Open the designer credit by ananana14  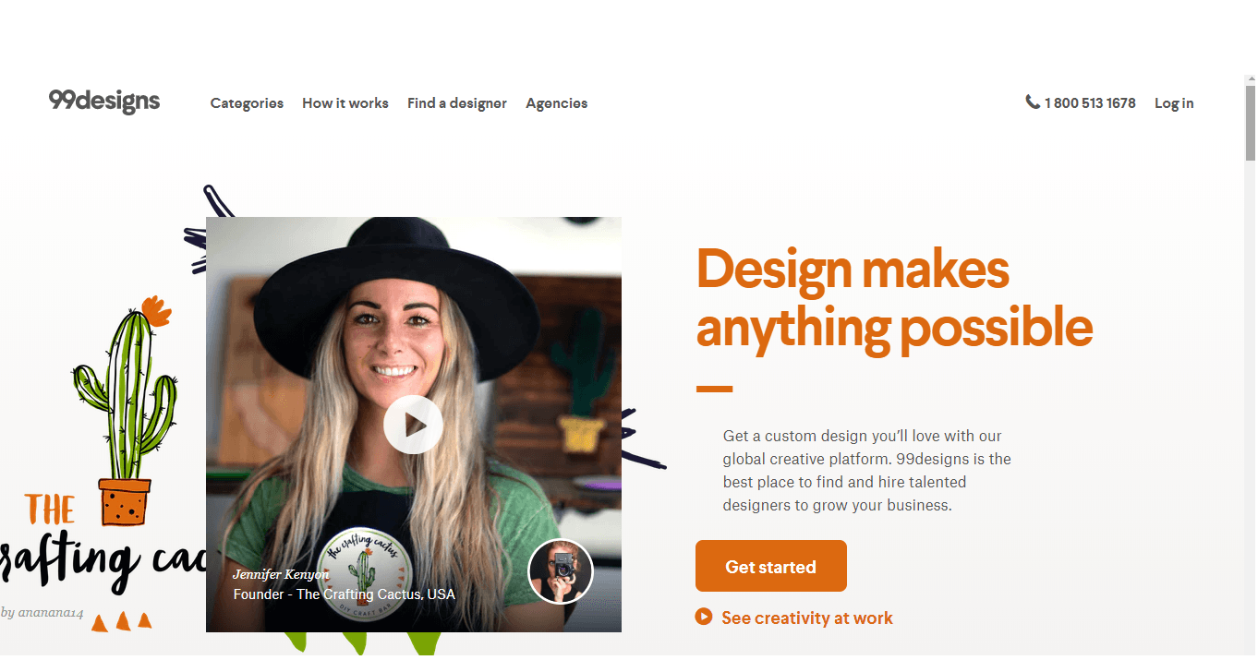(x=42, y=611)
